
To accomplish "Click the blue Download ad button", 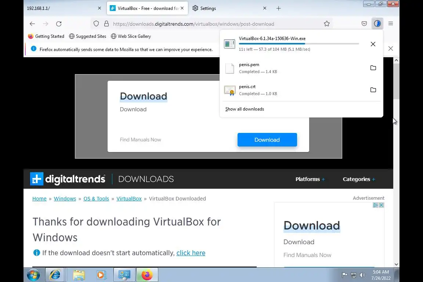I will coord(267,140).
